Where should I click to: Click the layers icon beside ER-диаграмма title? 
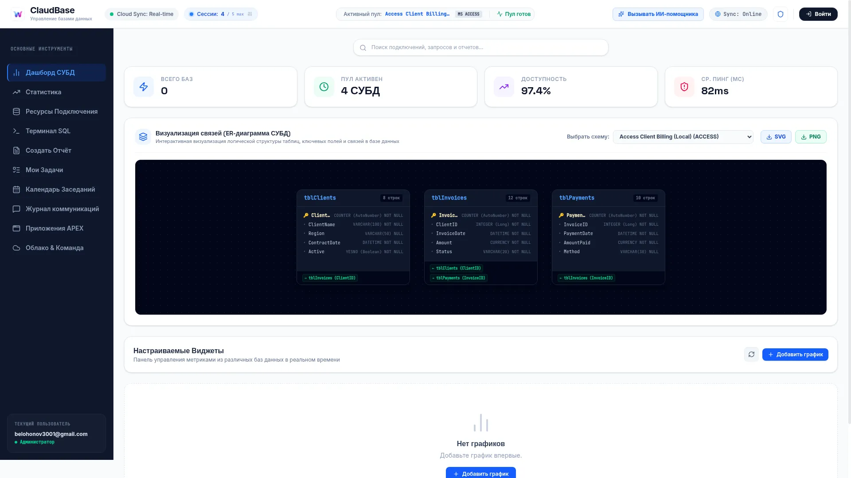pyautogui.click(x=143, y=137)
